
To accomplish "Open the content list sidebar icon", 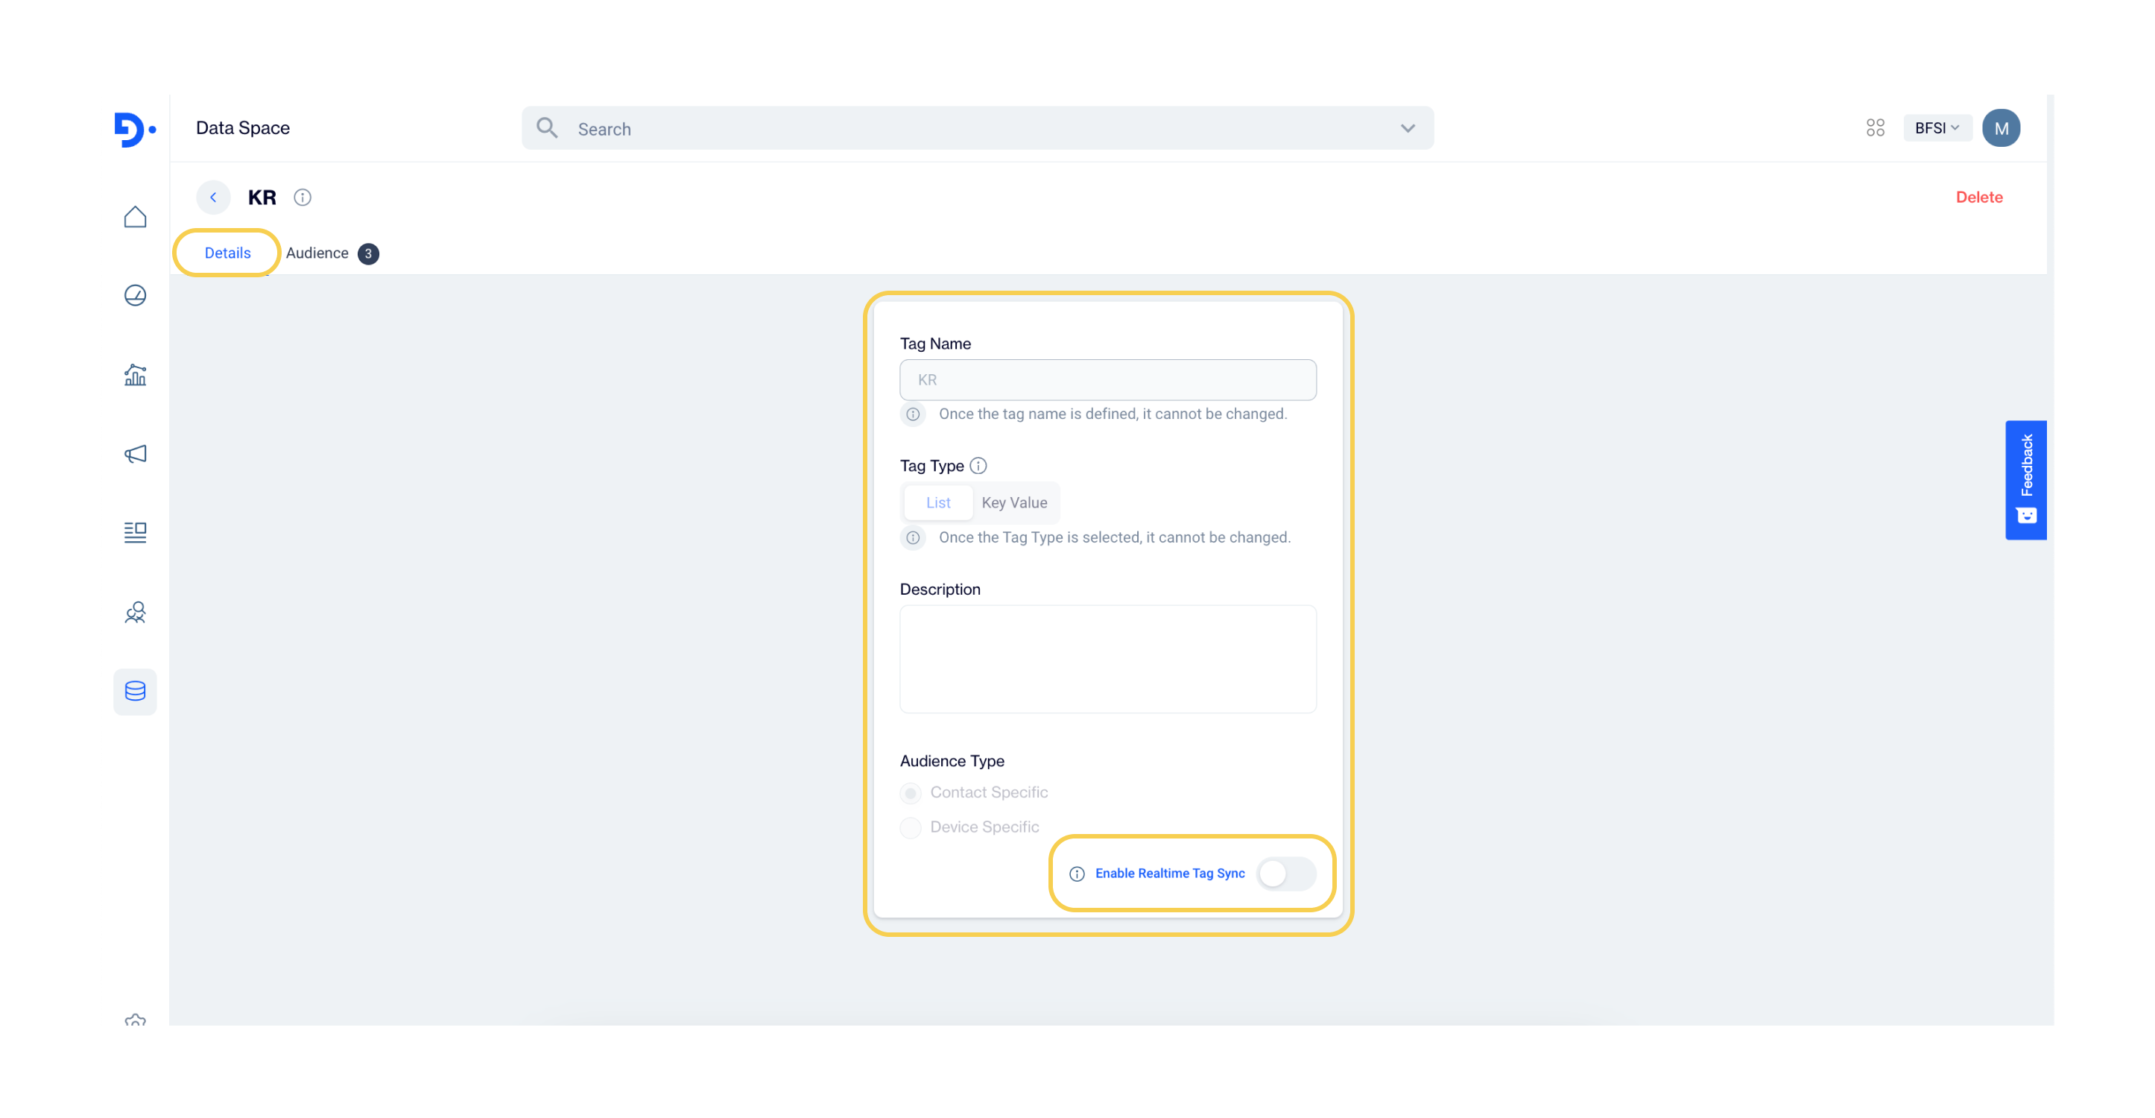I will (x=135, y=532).
